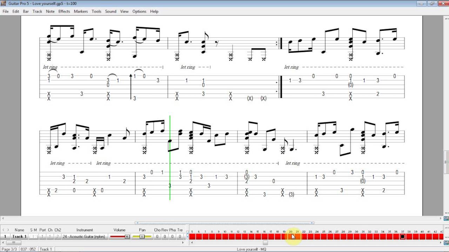The image size is (449, 252).
Task: Click the magnifier icon above the timeline
Action: click(x=446, y=218)
